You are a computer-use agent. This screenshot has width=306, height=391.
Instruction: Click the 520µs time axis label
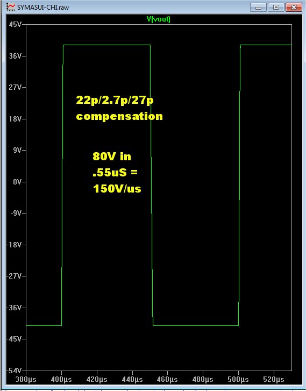(x=274, y=380)
